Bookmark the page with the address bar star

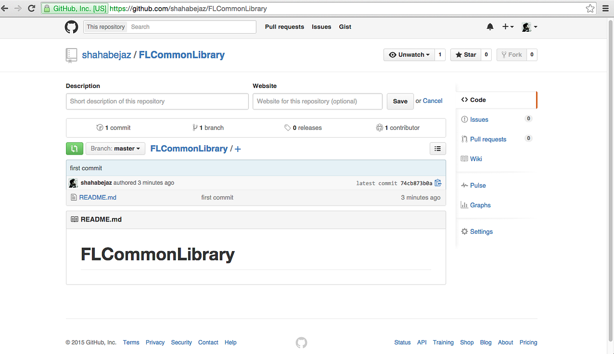click(x=590, y=8)
